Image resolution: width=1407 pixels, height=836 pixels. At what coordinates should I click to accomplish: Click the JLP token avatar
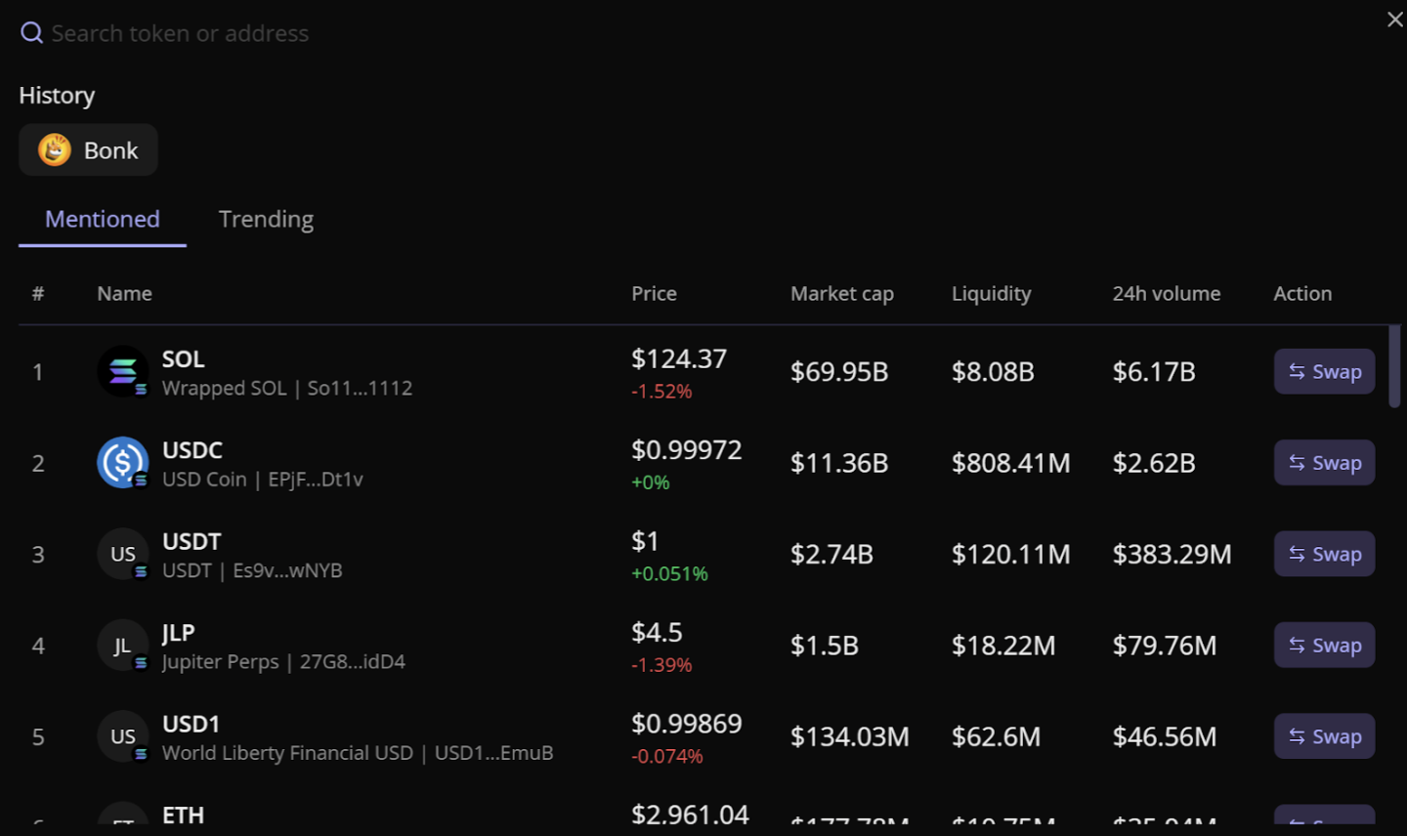coord(122,646)
